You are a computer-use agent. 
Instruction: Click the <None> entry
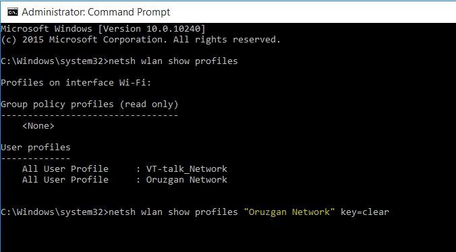point(38,126)
